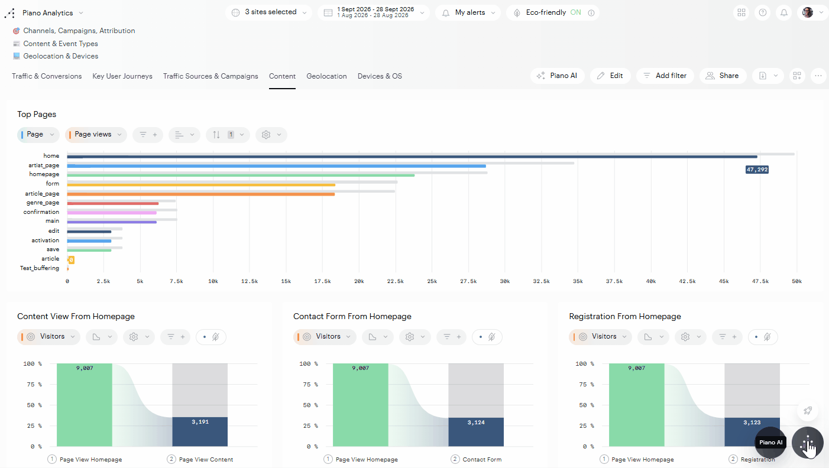
Task: Add filter in Content View From Homepage widget
Action: pyautogui.click(x=176, y=337)
